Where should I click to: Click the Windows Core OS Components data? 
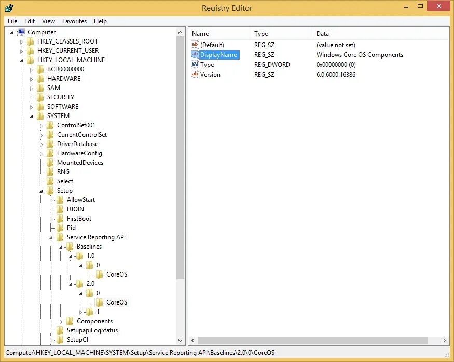coord(360,55)
